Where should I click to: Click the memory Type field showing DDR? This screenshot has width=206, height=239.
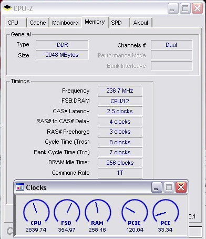[x=62, y=45]
